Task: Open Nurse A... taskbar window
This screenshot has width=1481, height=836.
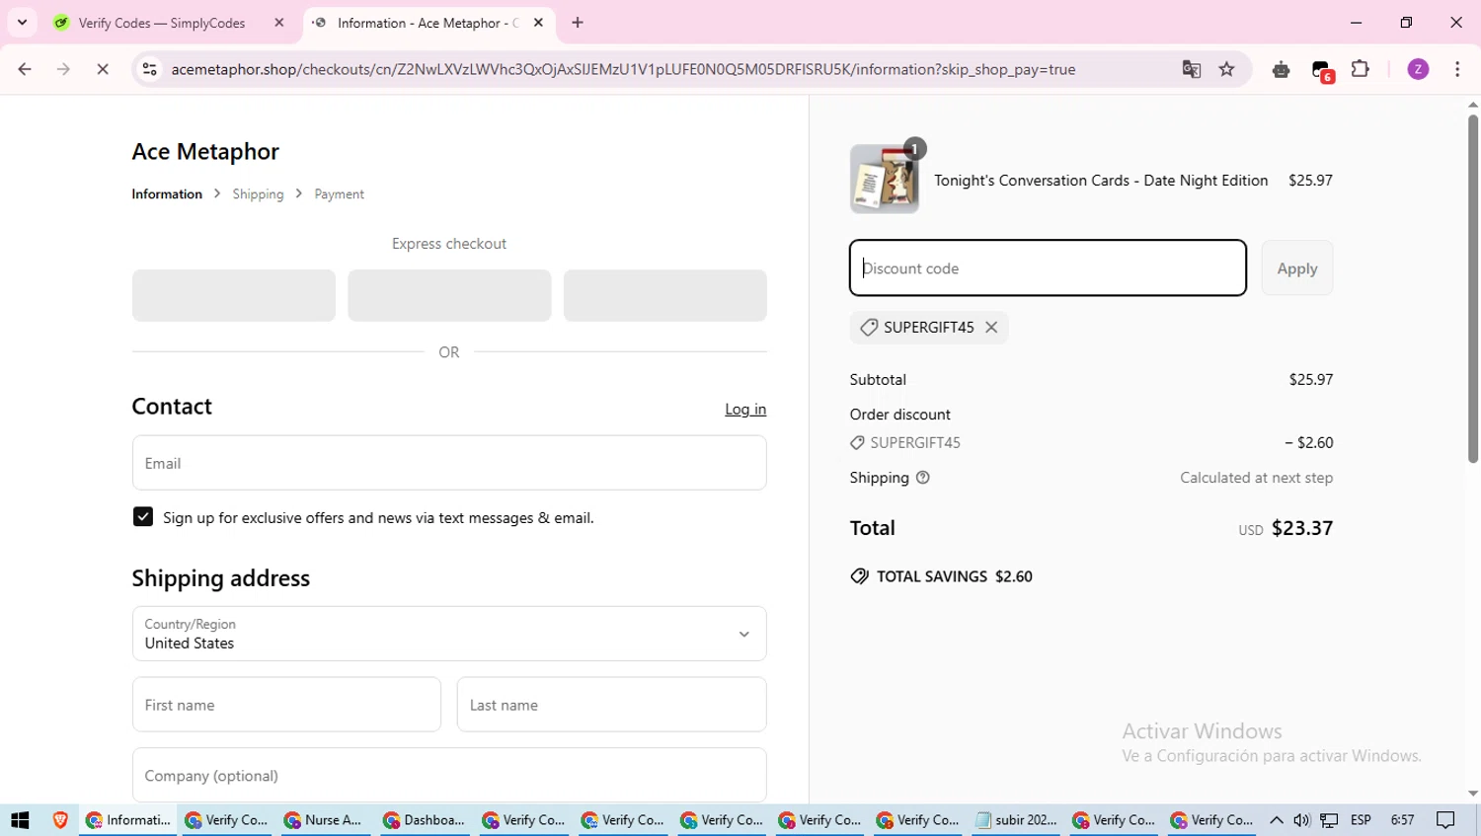Action: [323, 820]
